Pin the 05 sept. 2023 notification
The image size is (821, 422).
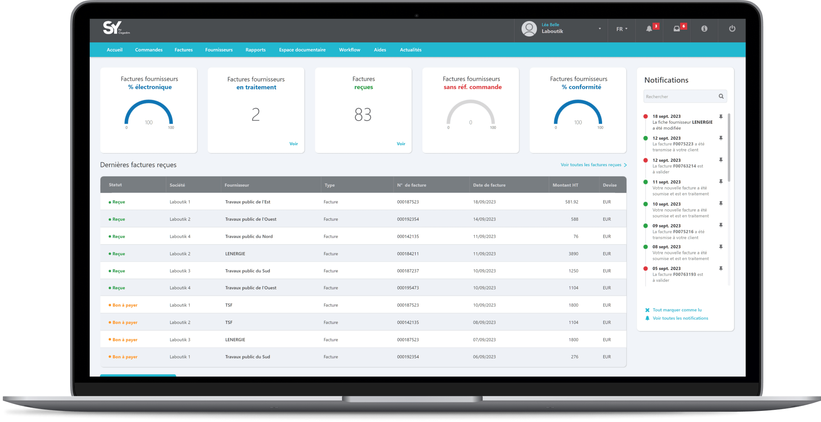coord(721,269)
